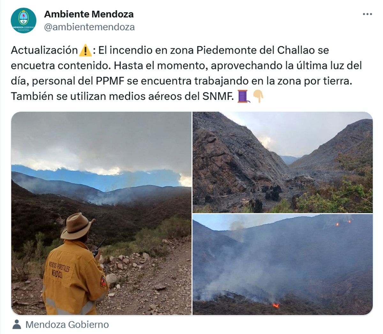
Task: Open the smoky hillside with flames photo
Action: [x=282, y=265]
